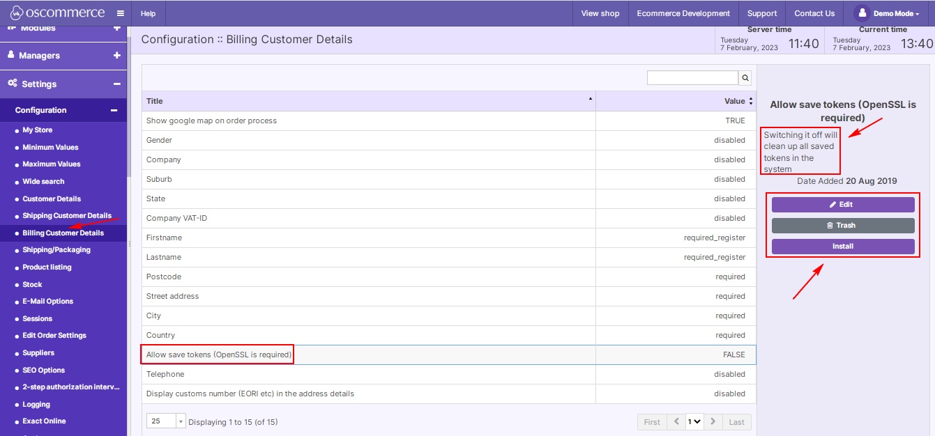
Task: Click the Settings gears icon
Action: [x=13, y=84]
